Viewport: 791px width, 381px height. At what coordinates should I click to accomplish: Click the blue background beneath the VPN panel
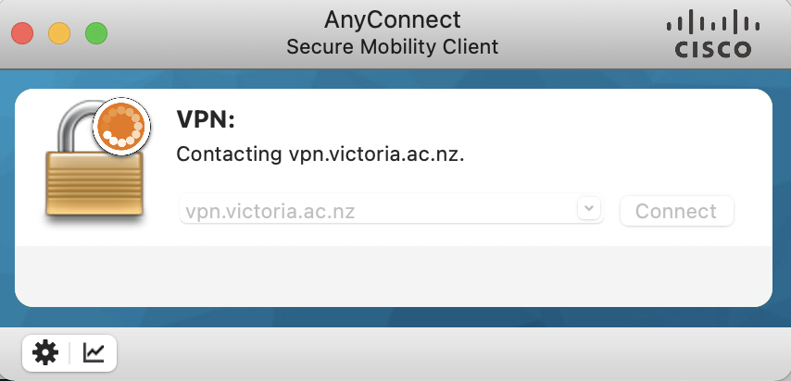coord(394,319)
